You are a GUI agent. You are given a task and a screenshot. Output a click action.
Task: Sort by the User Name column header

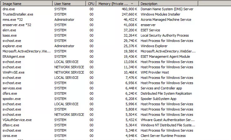click(69, 4)
